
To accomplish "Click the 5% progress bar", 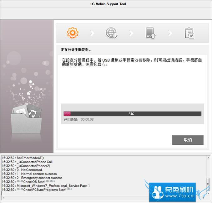I will 132,114.
